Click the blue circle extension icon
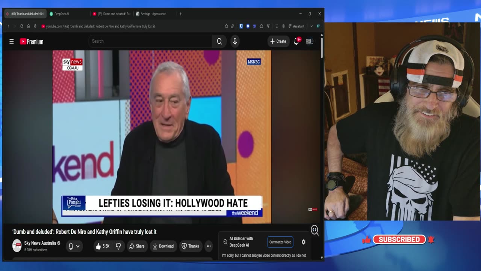Screen dimensions: 481x271 (x=248, y=26)
